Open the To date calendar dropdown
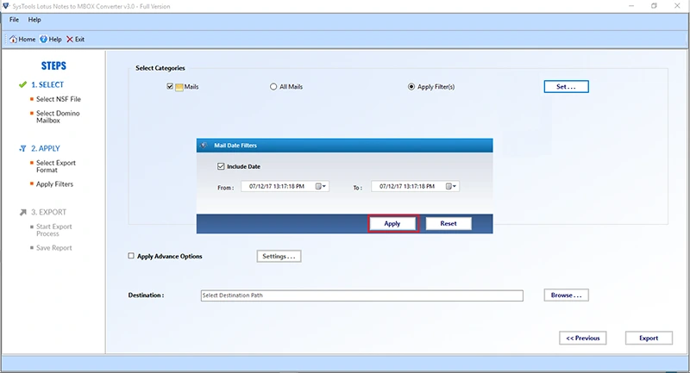This screenshot has height=373, width=690. click(x=451, y=186)
